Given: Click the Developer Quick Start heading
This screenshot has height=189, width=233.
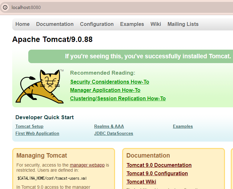Looking at the screenshot, I should (x=45, y=117).
